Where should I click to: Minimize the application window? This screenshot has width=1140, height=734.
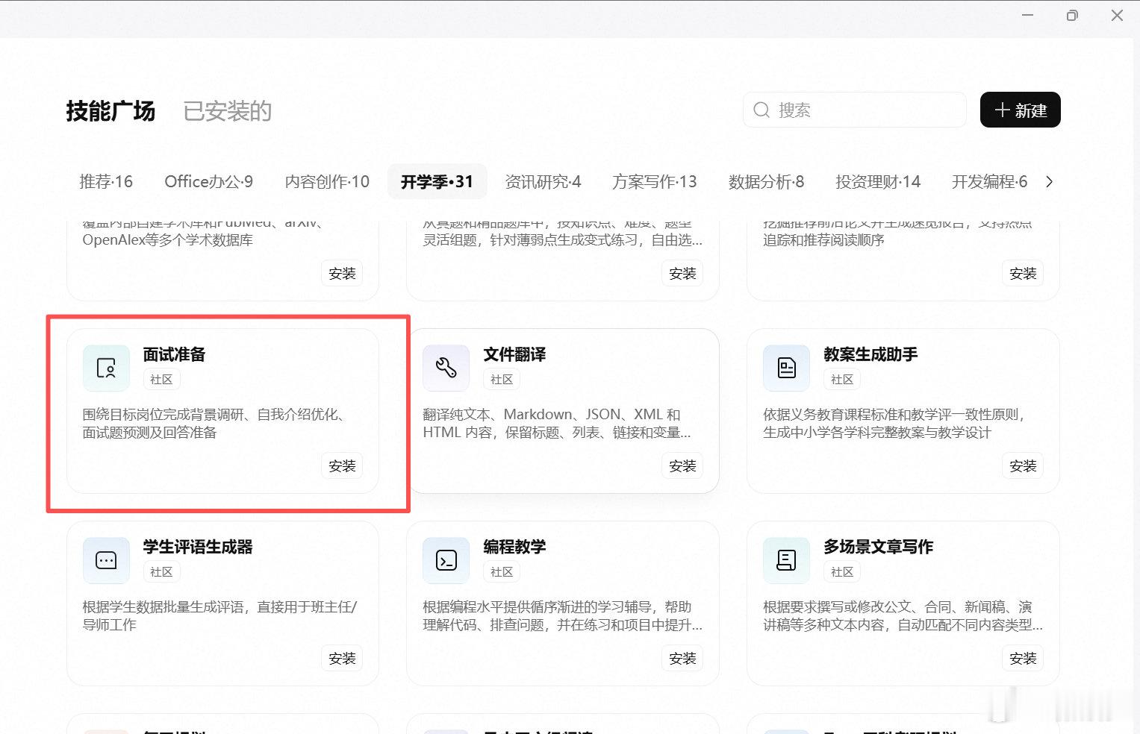tap(1028, 15)
